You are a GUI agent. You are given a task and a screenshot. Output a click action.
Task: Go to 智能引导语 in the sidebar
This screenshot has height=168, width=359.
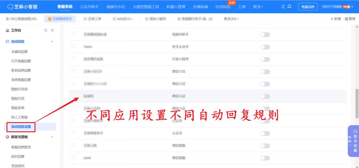coord(20,89)
